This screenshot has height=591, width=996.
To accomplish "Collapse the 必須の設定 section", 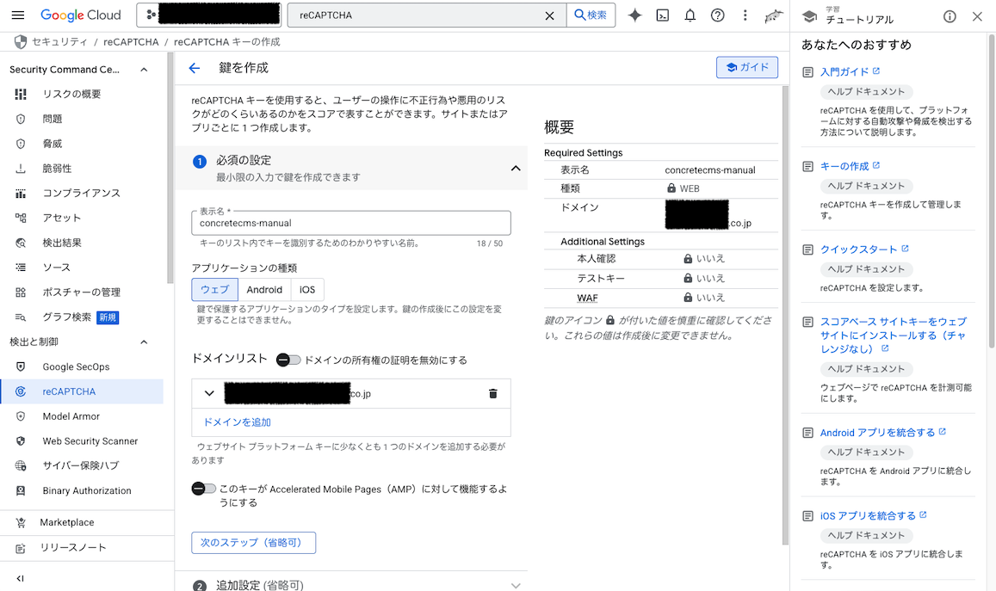I will coord(516,169).
